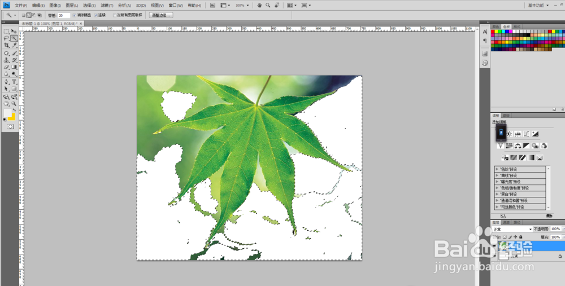Add a Curves adjustment
The height and width of the screenshot is (286, 565).
[x=527, y=134]
